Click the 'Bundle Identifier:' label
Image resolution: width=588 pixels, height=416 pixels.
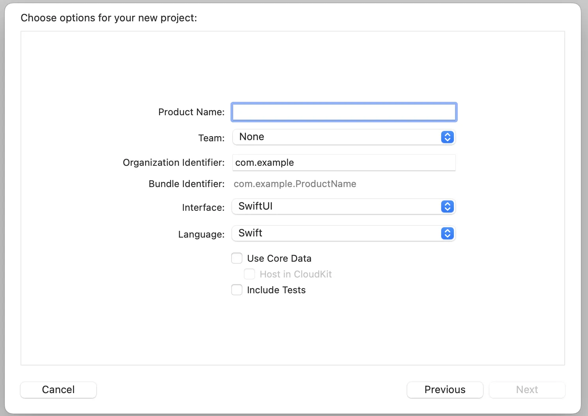click(187, 184)
